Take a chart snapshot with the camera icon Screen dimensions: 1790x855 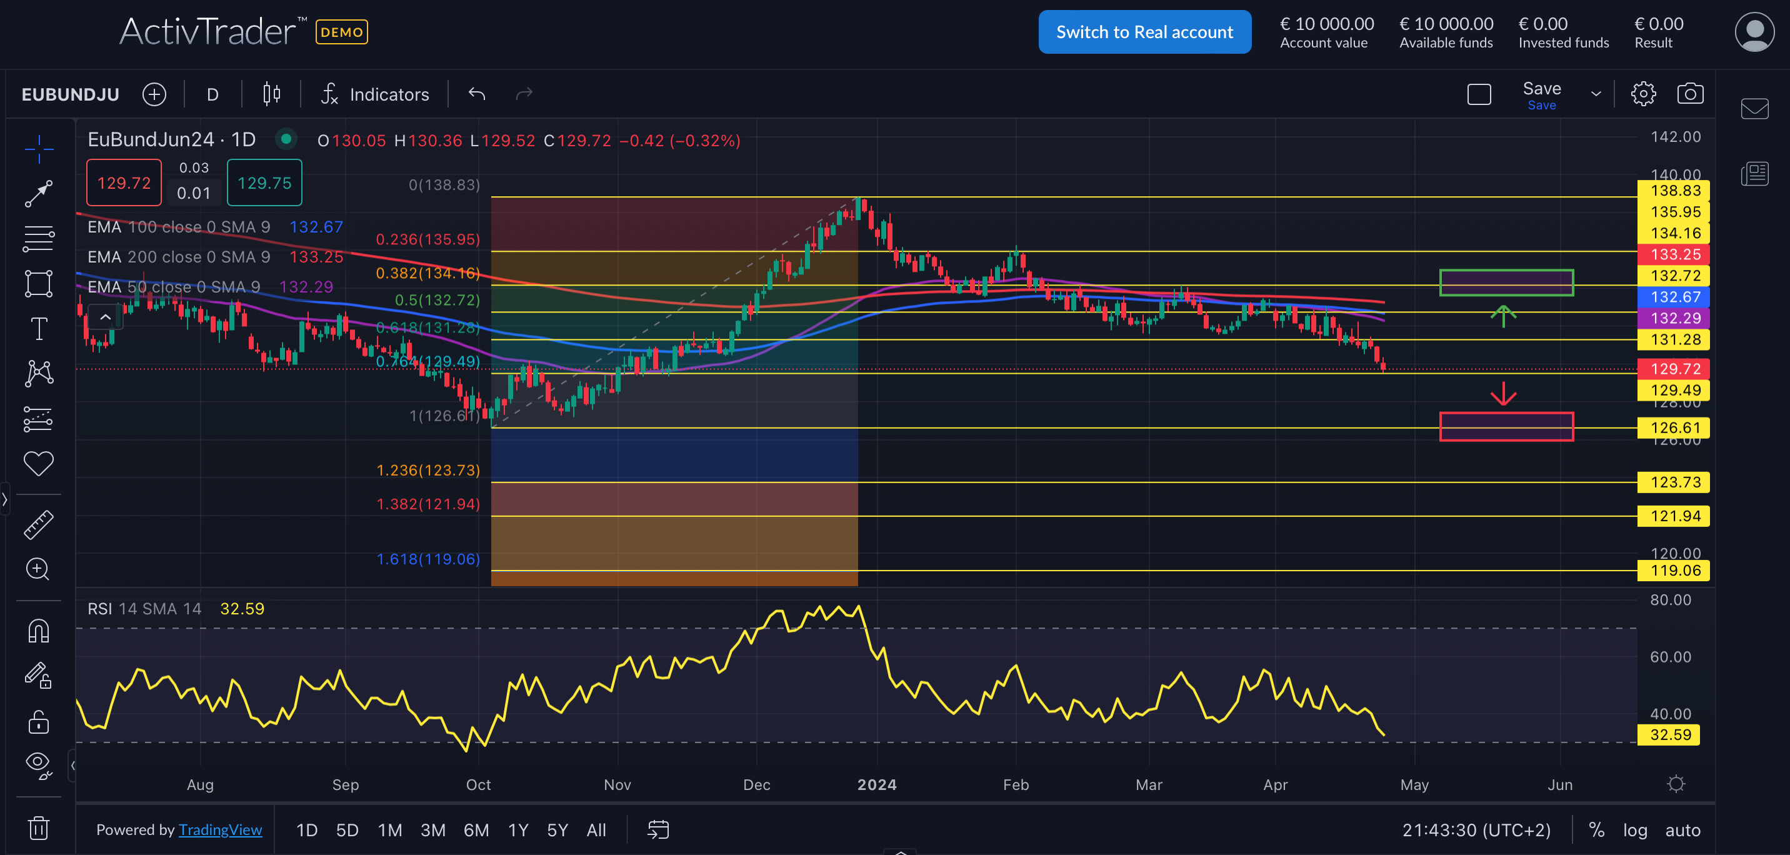(1691, 94)
